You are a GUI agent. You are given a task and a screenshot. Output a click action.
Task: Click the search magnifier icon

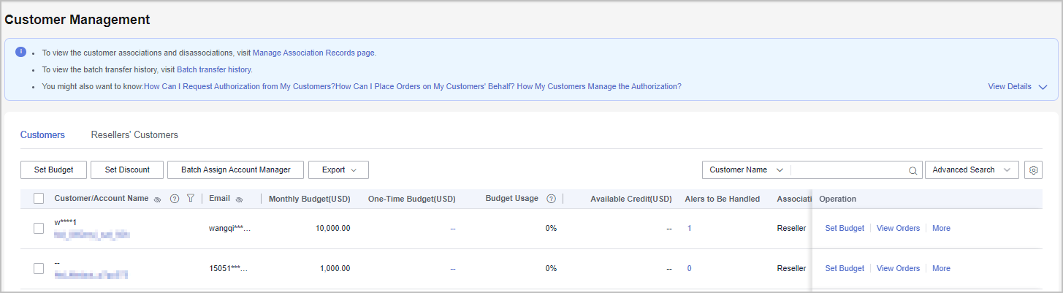tap(912, 170)
